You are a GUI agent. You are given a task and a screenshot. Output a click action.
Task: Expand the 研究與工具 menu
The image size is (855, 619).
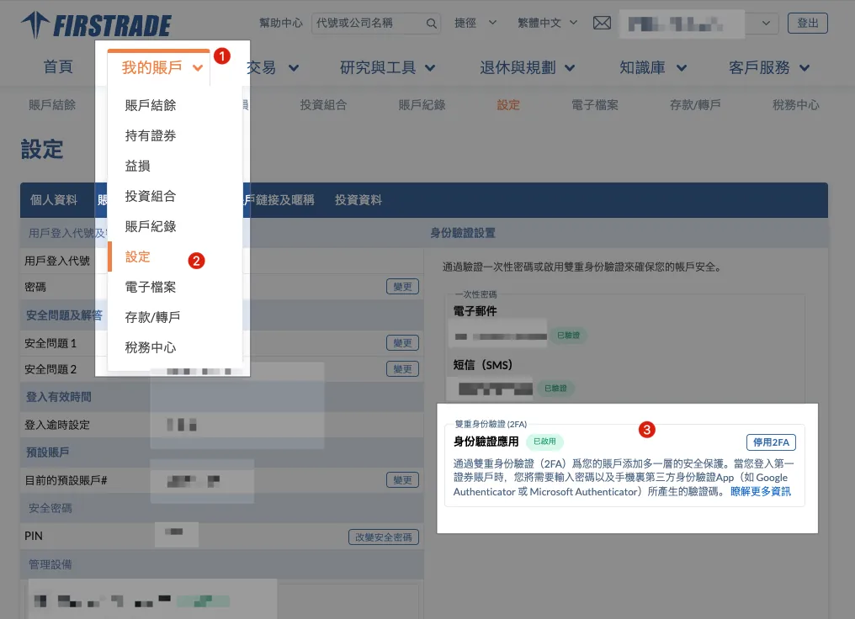point(388,68)
